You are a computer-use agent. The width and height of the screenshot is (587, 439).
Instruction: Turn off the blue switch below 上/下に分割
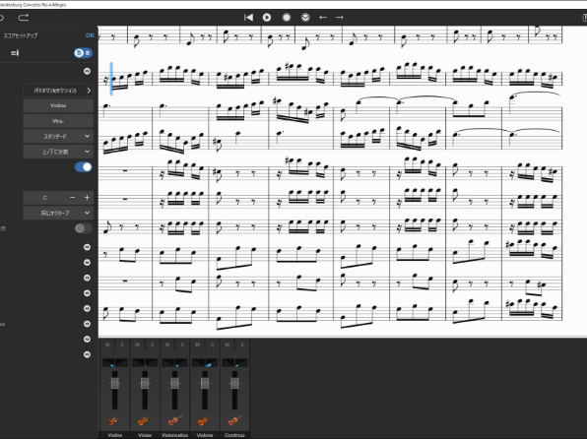[83, 167]
